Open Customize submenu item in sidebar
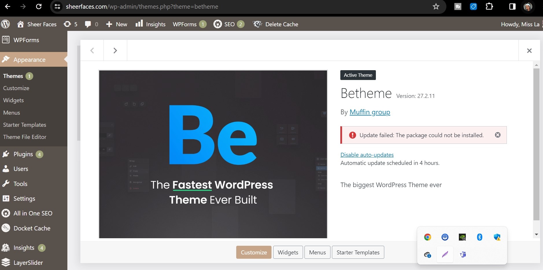 (16, 88)
